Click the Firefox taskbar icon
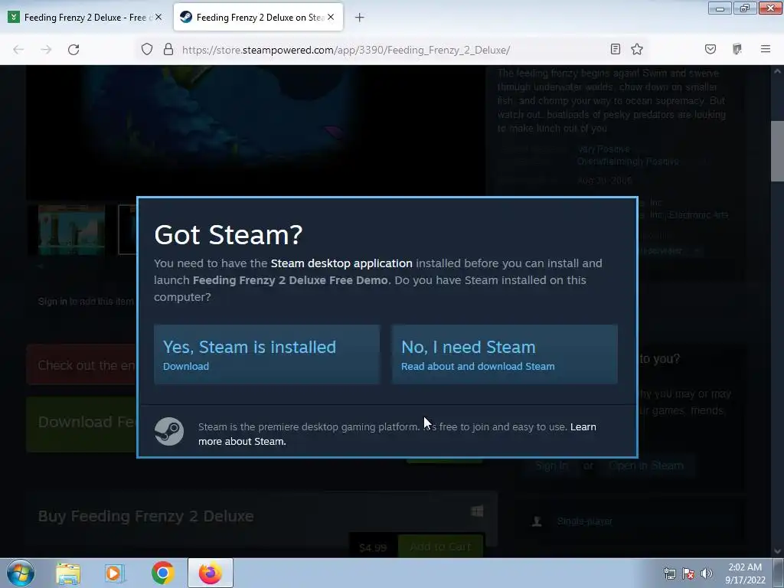This screenshot has height=588, width=784. click(x=210, y=573)
